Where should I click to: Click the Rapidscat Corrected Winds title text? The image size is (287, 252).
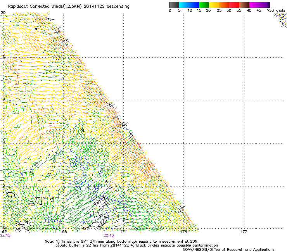69,7
